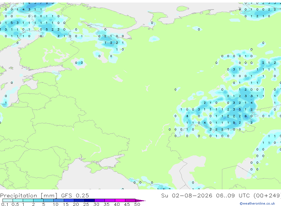Click the legend arrow tip above 50 mm
The width and height of the screenshot is (281, 206).
click(x=140, y=200)
